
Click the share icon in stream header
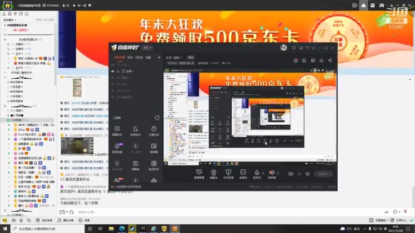pyautogui.click(x=330, y=61)
